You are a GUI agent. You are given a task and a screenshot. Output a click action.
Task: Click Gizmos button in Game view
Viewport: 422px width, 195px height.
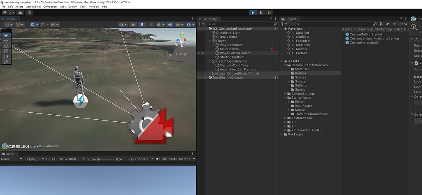pyautogui.click(x=185, y=159)
